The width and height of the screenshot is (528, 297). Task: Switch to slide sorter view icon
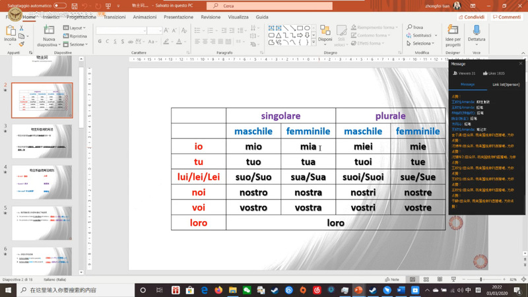point(426,279)
